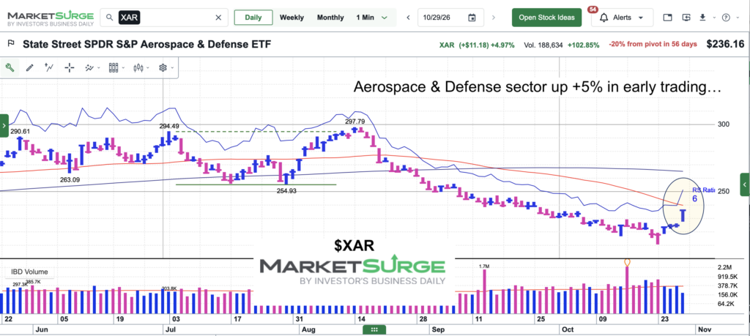Switch to the Monthly chart tab
Viewport: 750px width, 336px height.
click(330, 18)
